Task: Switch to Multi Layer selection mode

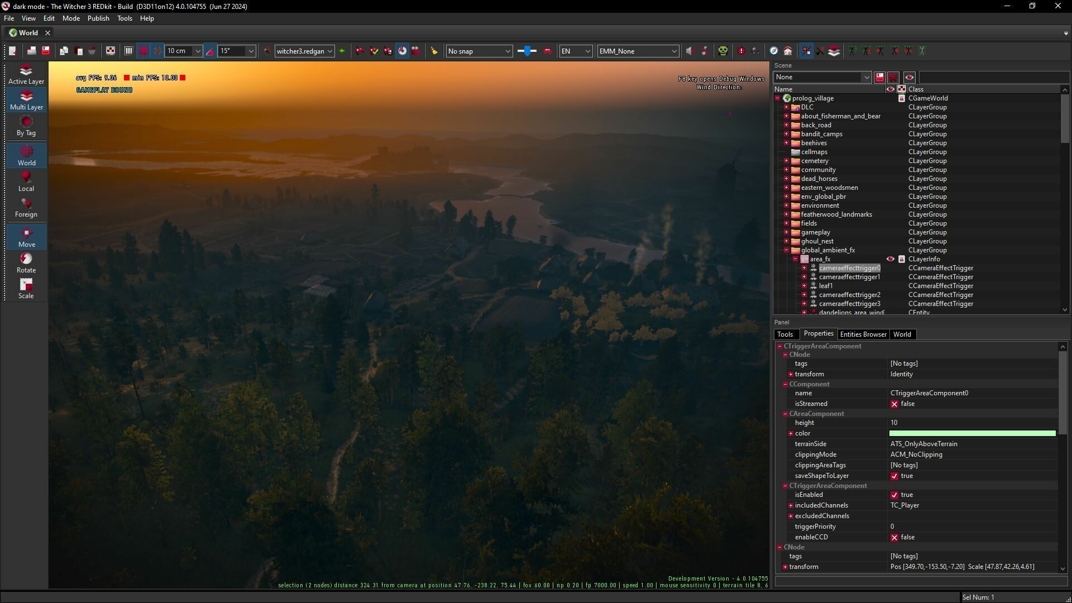Action: pos(26,99)
